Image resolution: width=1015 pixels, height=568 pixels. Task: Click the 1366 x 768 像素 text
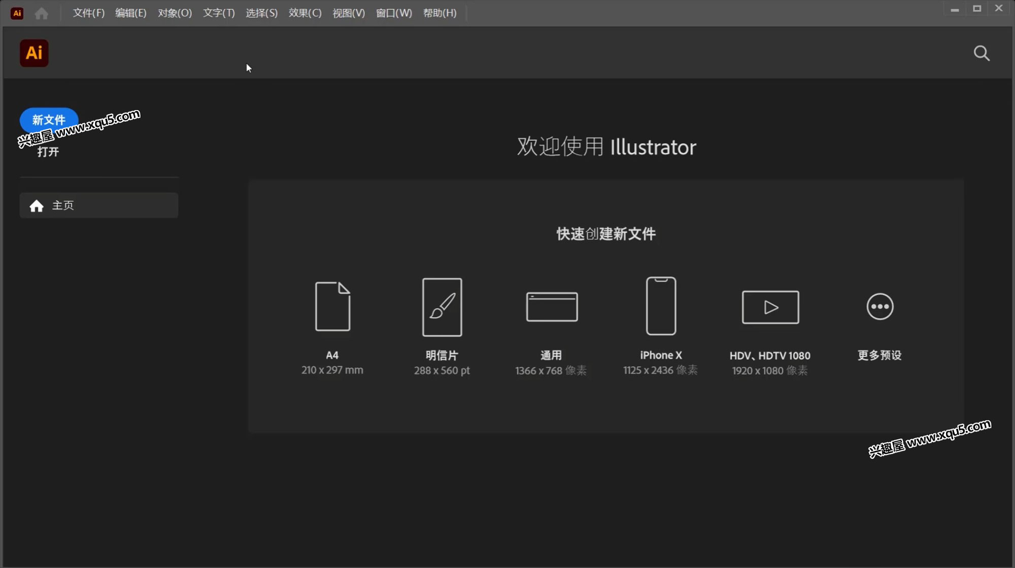pyautogui.click(x=551, y=371)
